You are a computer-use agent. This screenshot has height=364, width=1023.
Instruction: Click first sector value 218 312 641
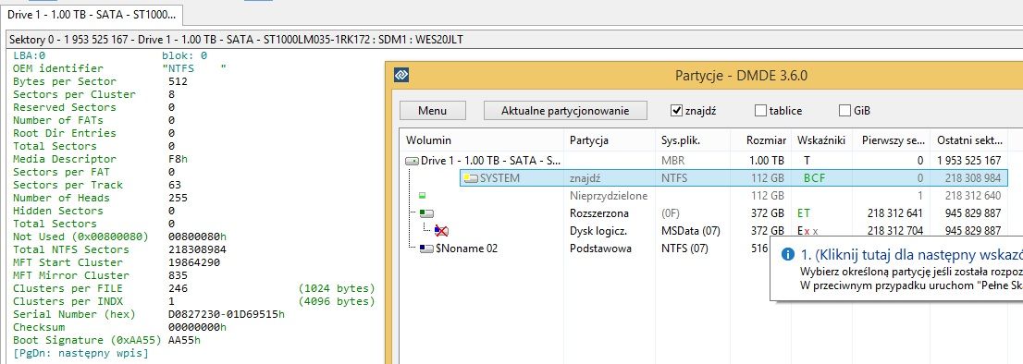(x=895, y=212)
